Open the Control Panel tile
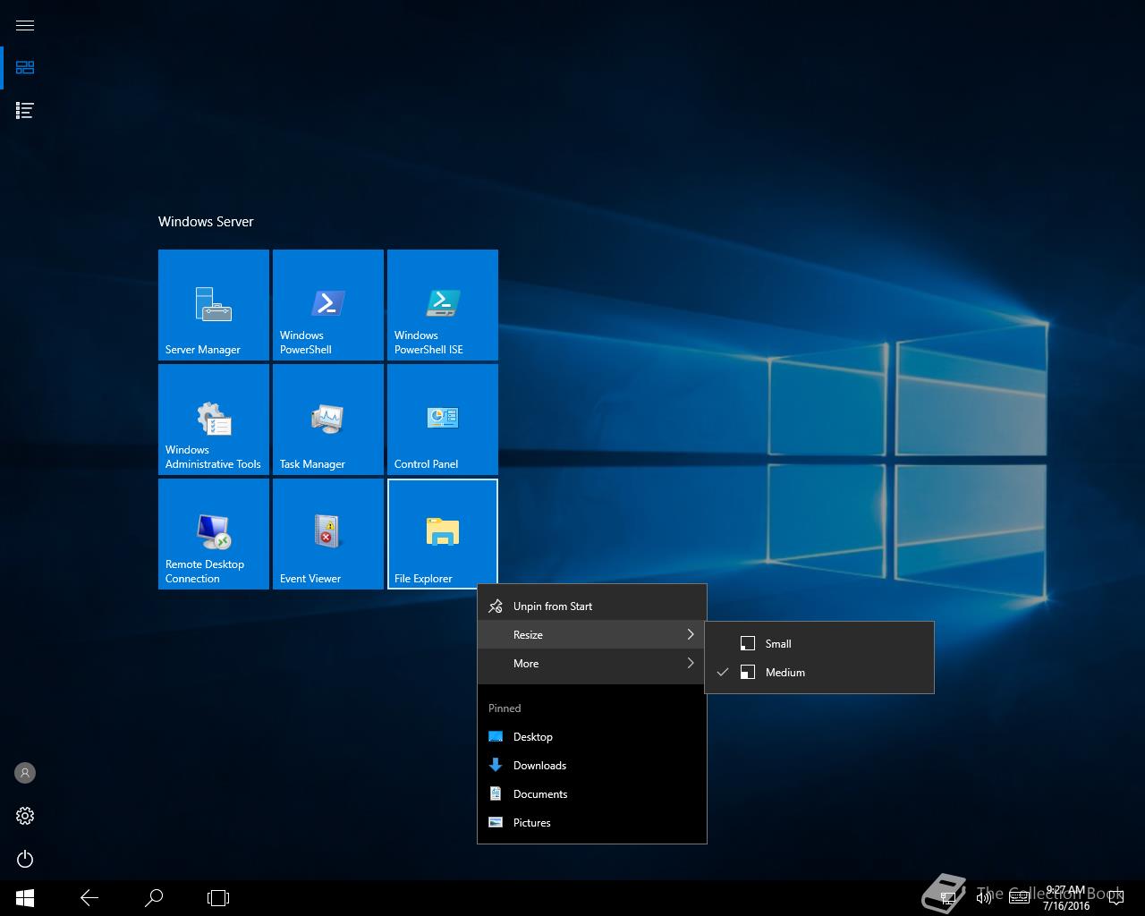 pyautogui.click(x=443, y=420)
